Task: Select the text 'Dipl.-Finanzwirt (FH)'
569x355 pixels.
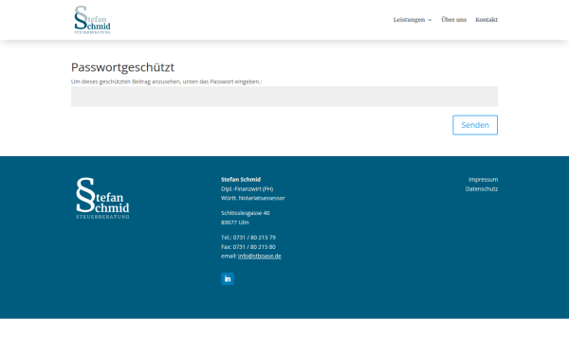Action: (x=248, y=188)
